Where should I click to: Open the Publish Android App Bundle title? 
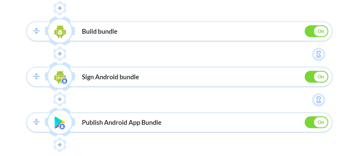(x=122, y=123)
